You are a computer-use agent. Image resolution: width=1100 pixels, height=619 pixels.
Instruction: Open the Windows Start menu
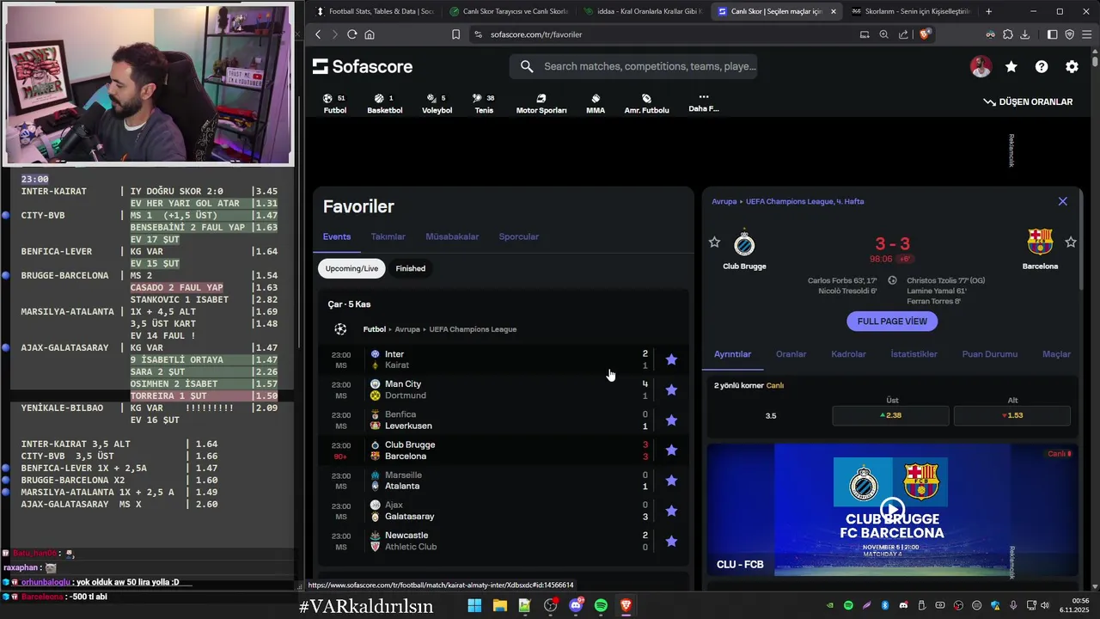(474, 606)
